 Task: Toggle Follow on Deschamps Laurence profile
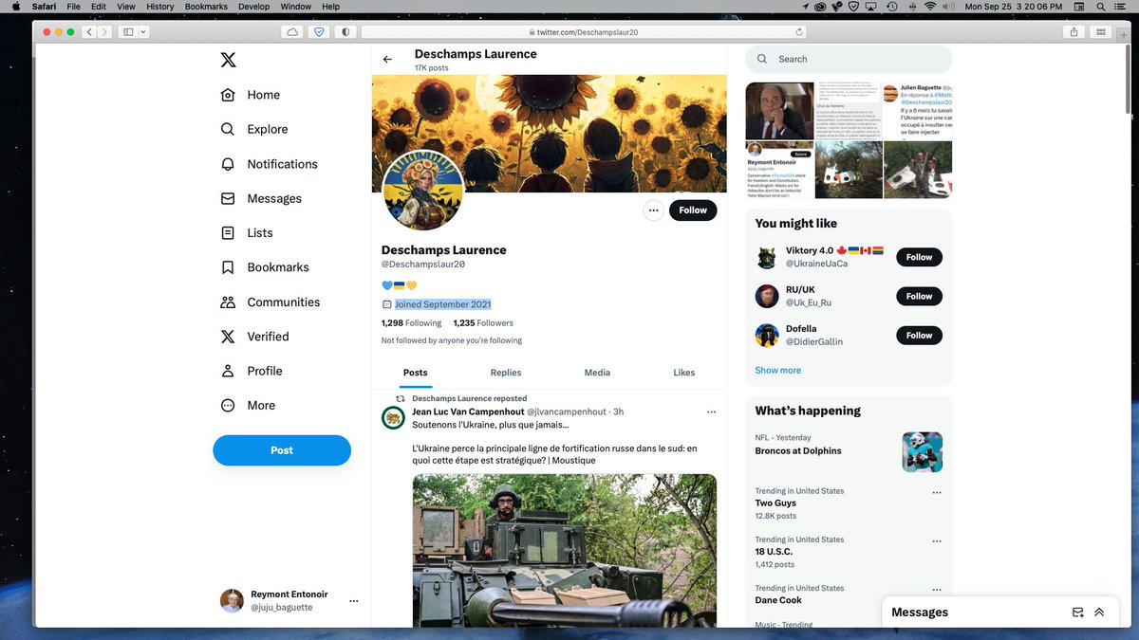click(x=692, y=210)
